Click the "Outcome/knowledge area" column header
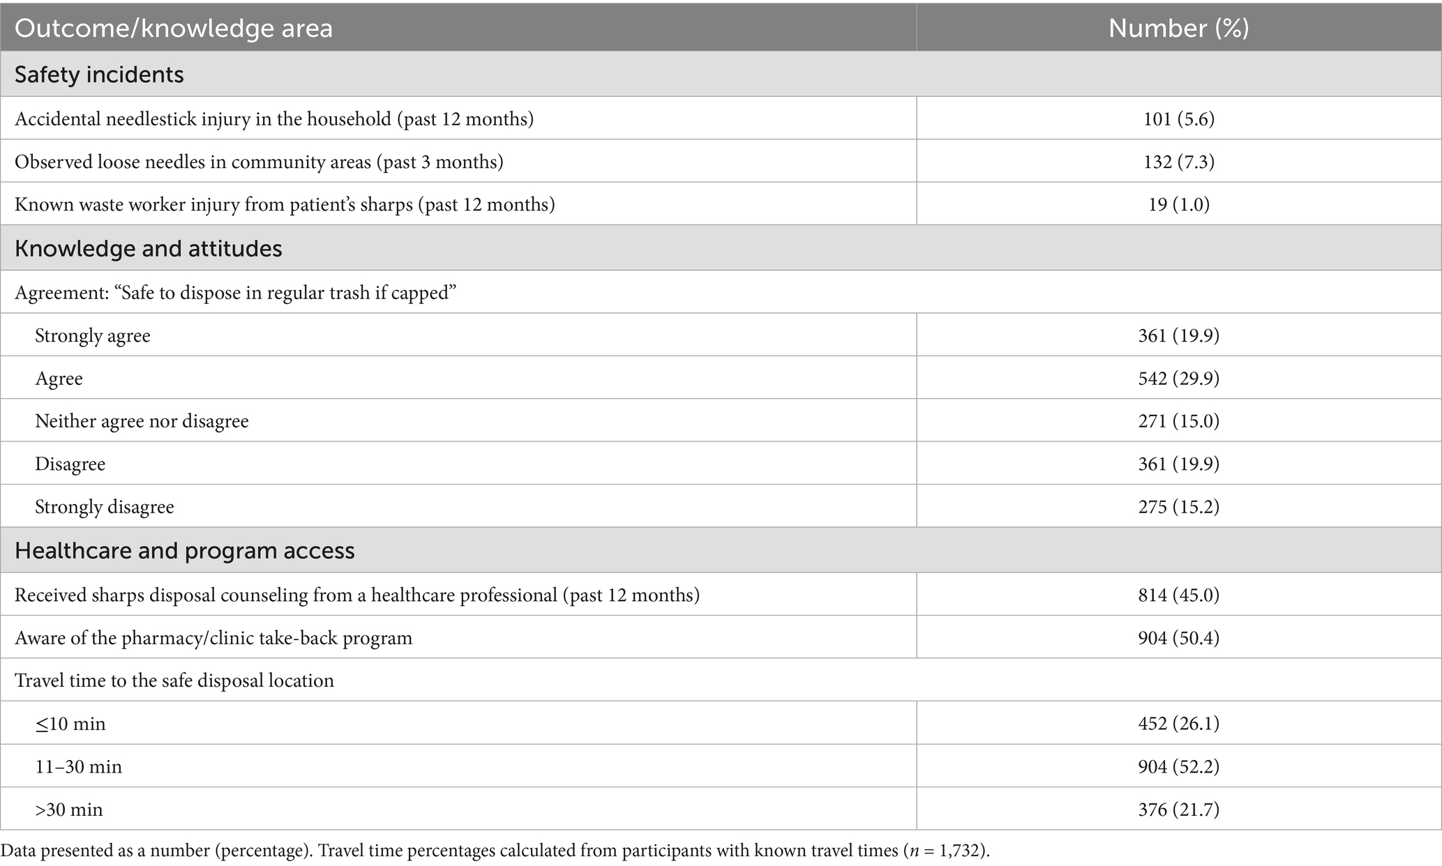1442x866 pixels. 174,28
